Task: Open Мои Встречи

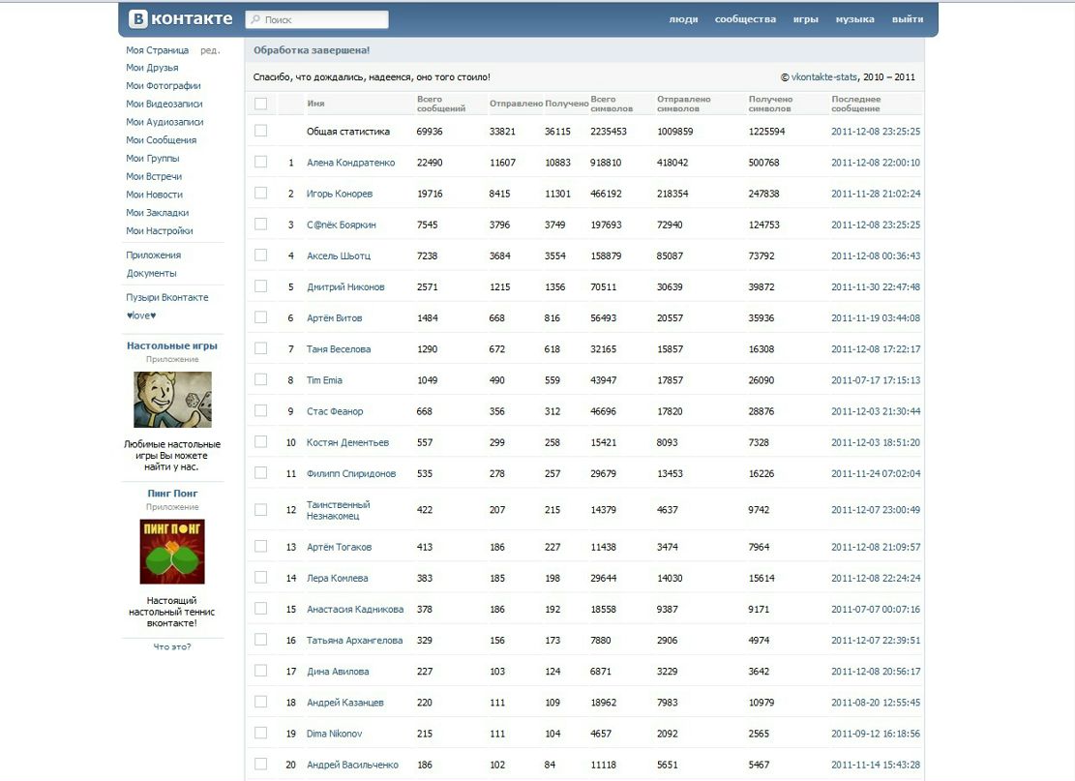Action: coord(154,176)
